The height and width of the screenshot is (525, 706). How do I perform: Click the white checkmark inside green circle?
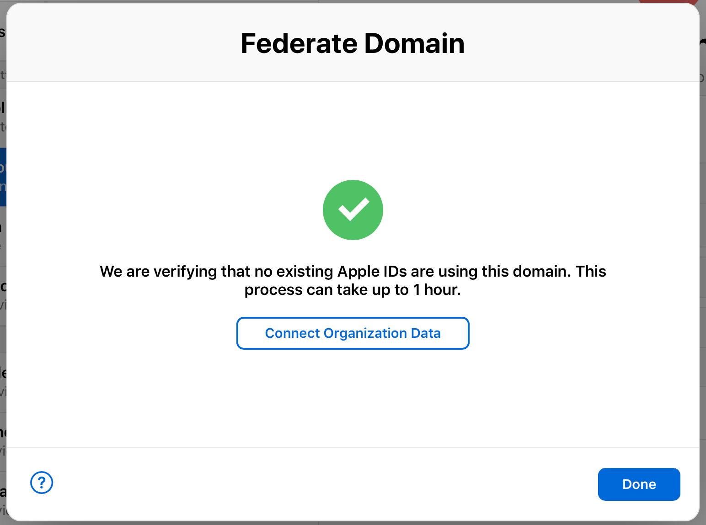tap(353, 210)
